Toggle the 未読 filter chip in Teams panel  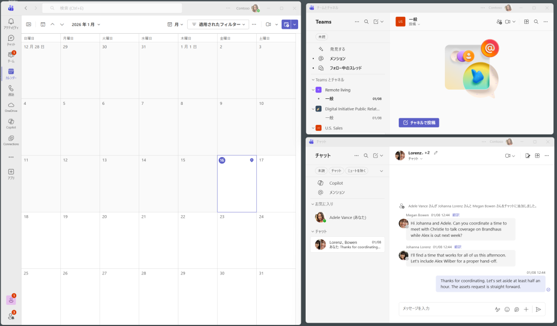(322, 37)
